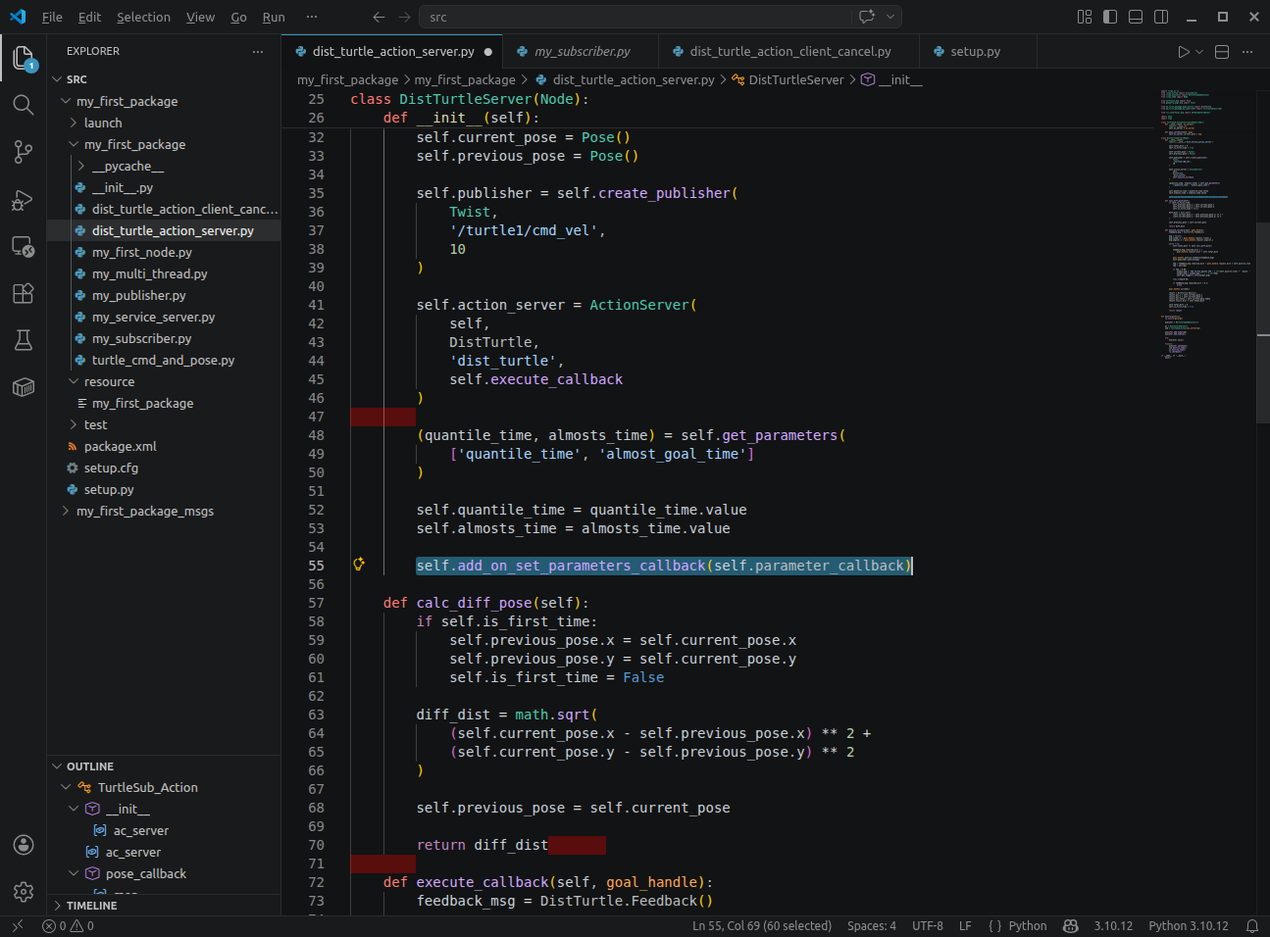This screenshot has height=937, width=1270.
Task: Open the Run menu
Action: pos(274,17)
